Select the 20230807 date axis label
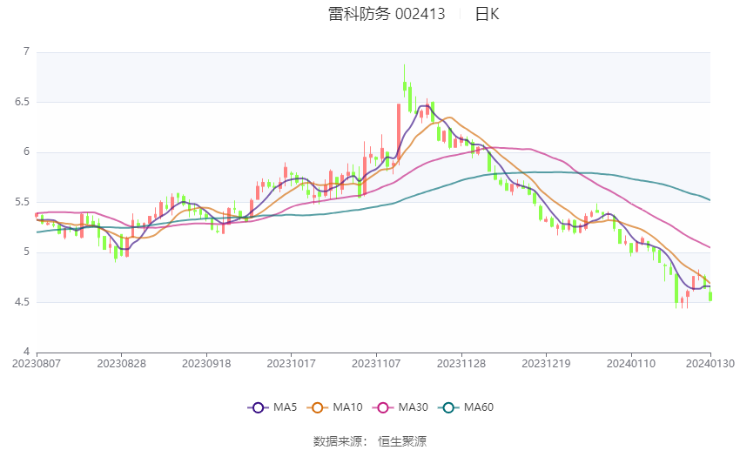 37,364
